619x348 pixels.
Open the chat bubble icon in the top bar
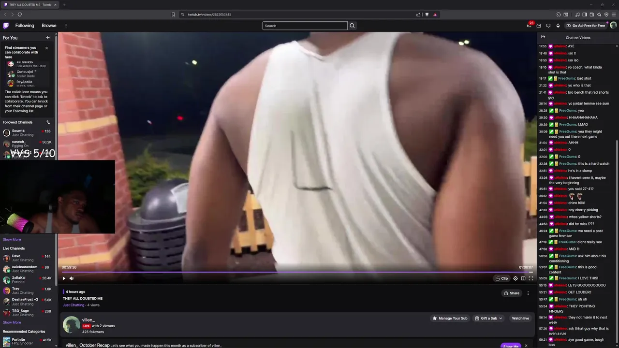tap(548, 26)
